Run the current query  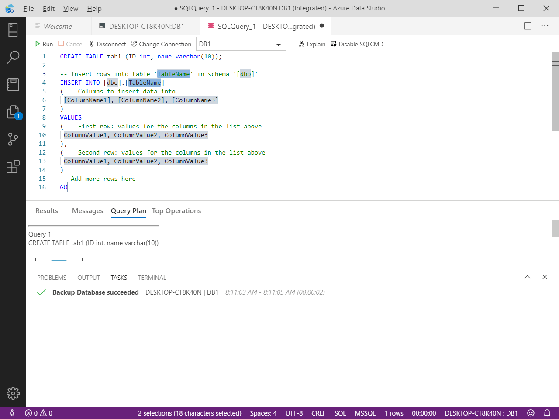(x=44, y=44)
